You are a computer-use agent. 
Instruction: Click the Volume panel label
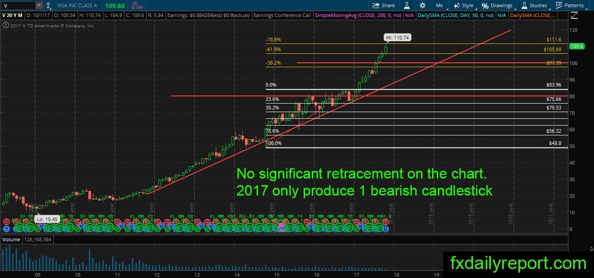tap(11, 239)
